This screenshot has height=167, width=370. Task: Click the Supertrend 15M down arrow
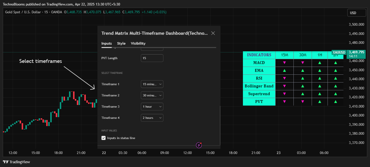pyautogui.click(x=285, y=94)
